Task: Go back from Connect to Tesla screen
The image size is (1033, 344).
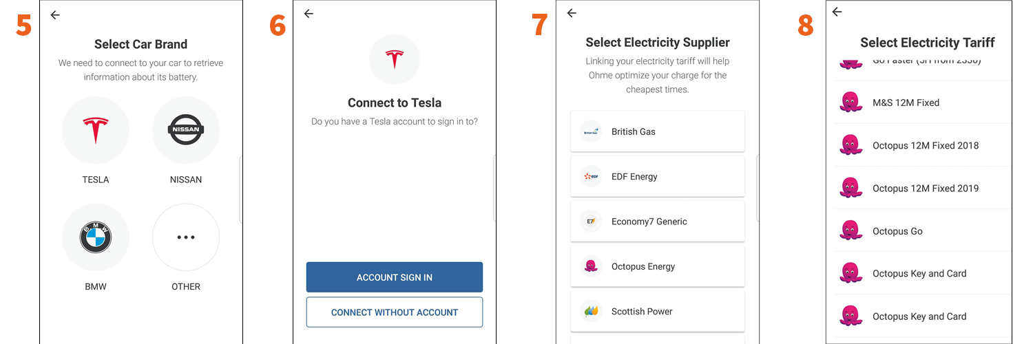Action: 309,14
